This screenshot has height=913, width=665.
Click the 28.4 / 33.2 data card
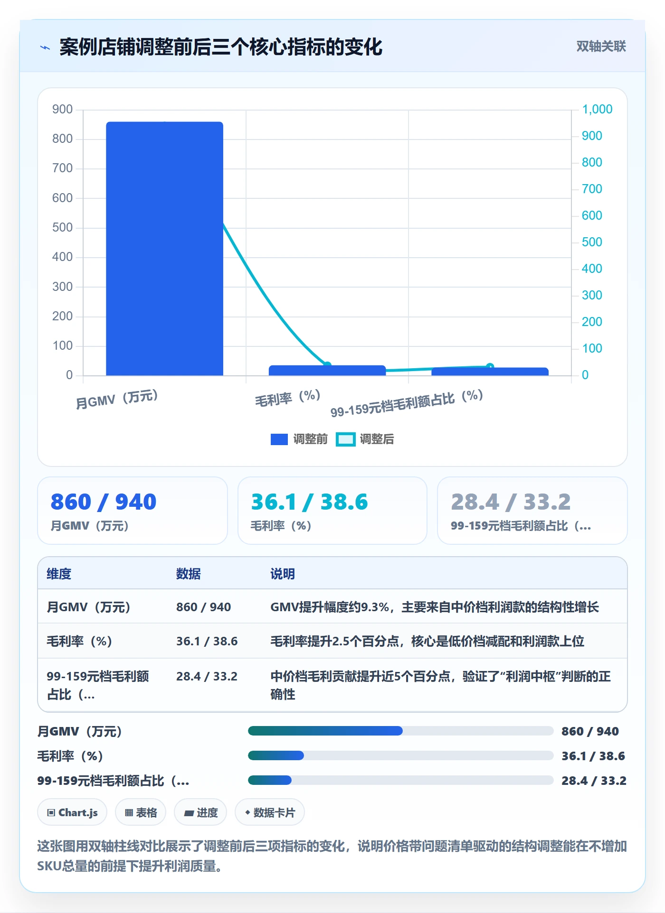(x=532, y=511)
